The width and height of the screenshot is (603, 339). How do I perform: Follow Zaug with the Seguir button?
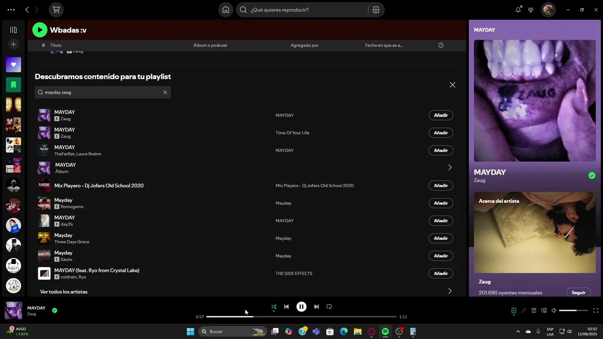point(579,292)
